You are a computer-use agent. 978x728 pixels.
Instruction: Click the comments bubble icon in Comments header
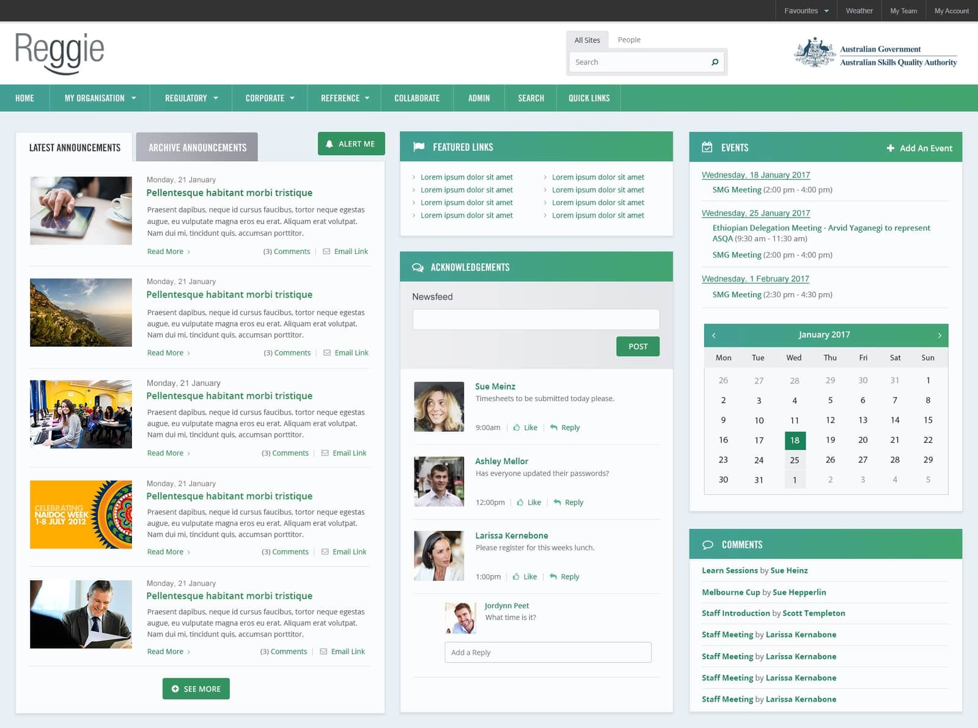708,544
